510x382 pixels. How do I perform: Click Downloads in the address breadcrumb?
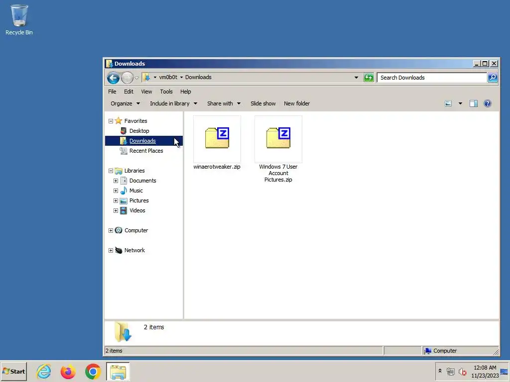(198, 77)
